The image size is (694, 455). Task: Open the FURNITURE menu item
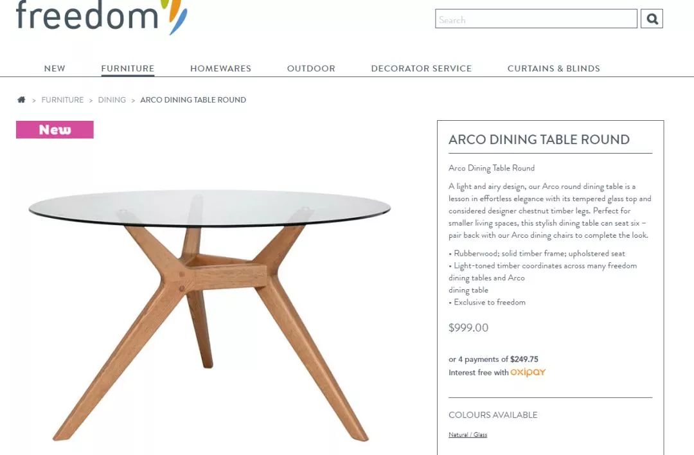(x=127, y=69)
